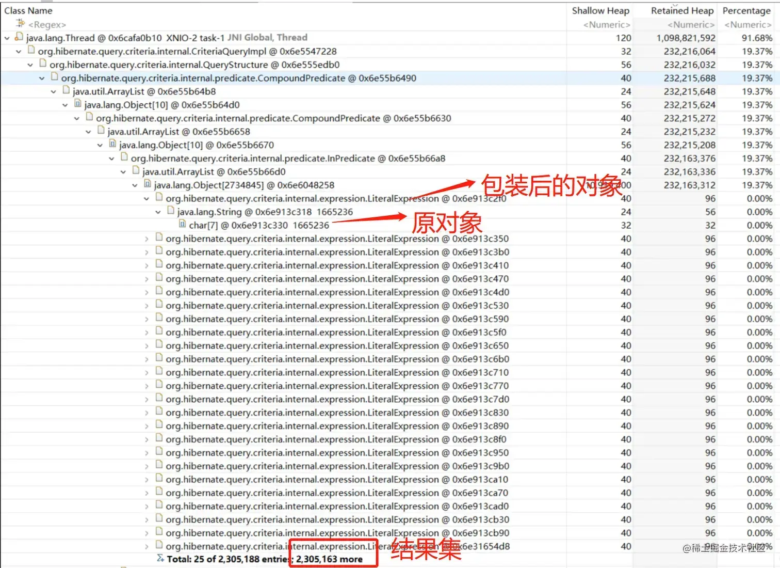Click object icon of LiteralExpression @ 0x6e913c530
This screenshot has height=568, width=780.
[x=159, y=305]
